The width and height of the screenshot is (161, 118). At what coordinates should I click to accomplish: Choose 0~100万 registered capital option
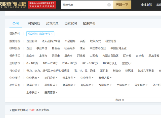click(32, 64)
